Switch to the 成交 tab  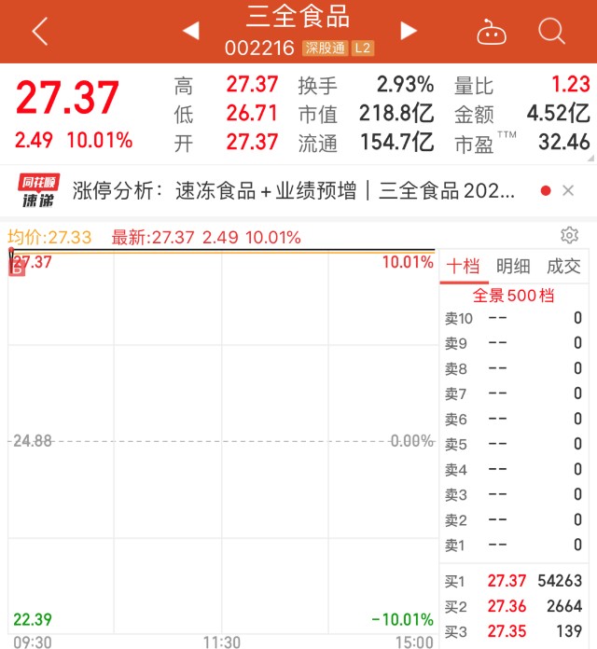tap(563, 266)
